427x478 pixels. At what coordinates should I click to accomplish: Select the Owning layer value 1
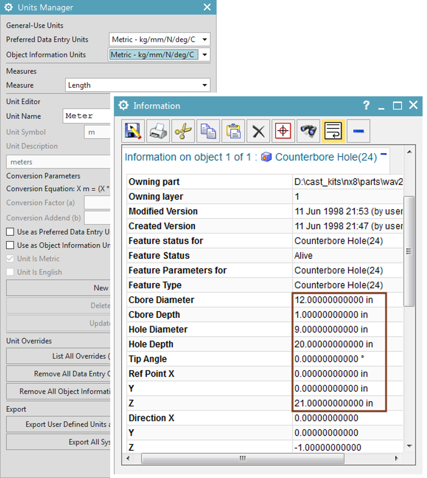pos(297,197)
